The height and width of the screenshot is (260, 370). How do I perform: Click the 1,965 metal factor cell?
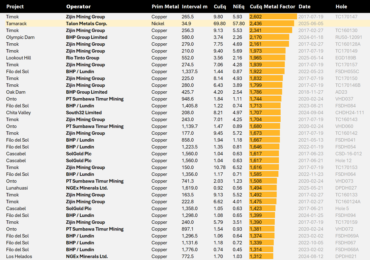point(267,58)
